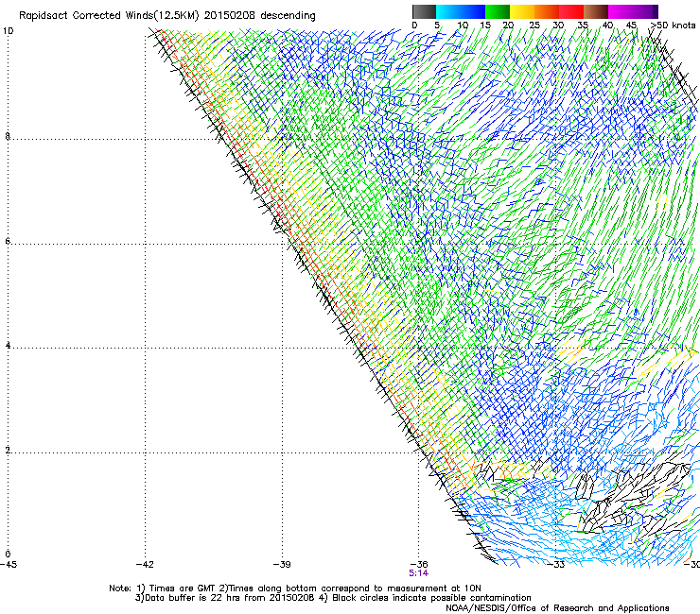Click the longitude axis label '-36'

(x=419, y=565)
